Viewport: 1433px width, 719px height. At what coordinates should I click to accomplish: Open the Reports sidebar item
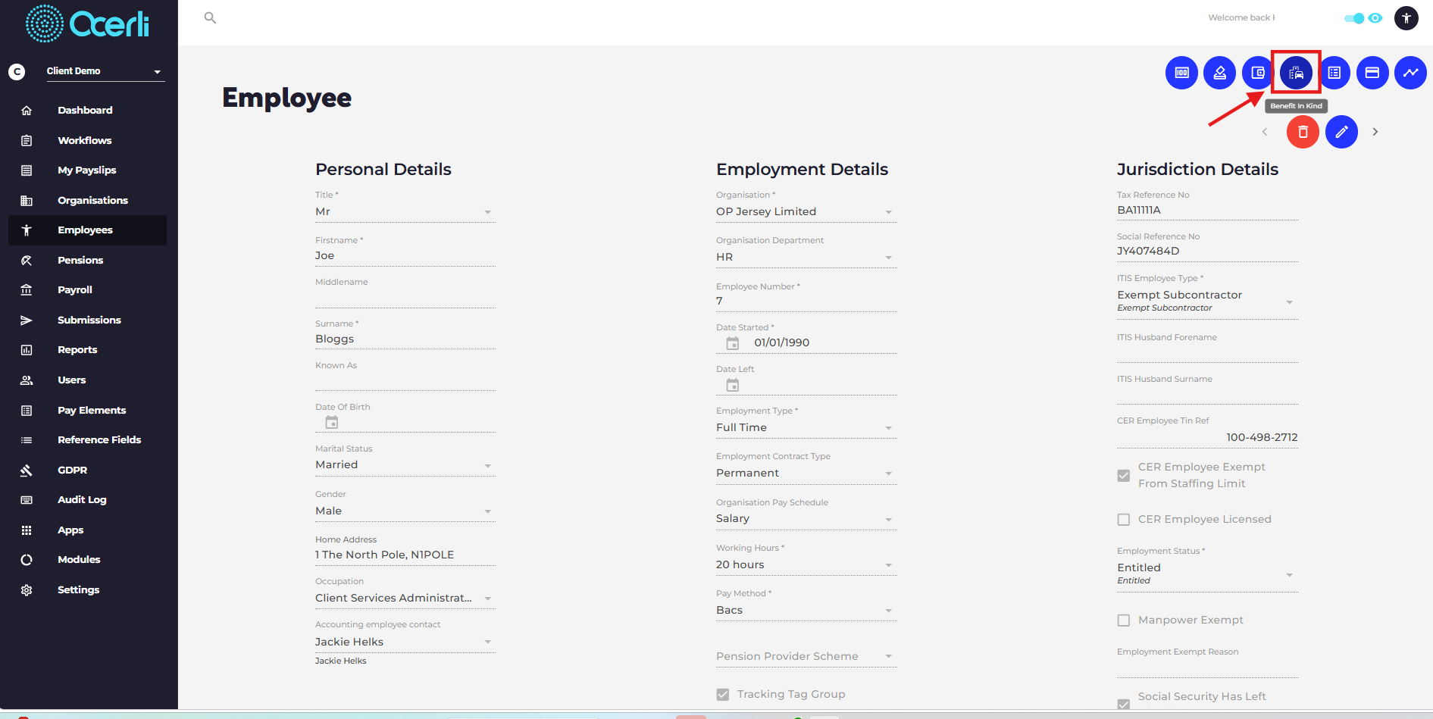coord(87,350)
